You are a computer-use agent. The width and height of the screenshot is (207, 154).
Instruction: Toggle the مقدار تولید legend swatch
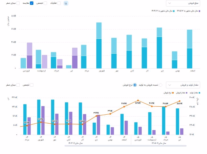click(x=200, y=93)
